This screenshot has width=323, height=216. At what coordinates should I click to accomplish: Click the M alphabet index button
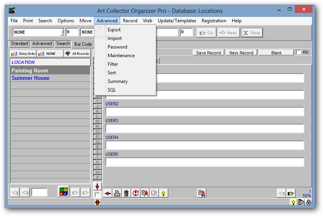click(97, 121)
